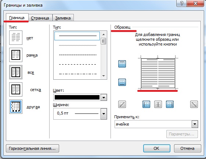Image resolution: width=206 pixels, height=159 pixels.
Task: Toggle the right border button
Action: click(x=170, y=104)
